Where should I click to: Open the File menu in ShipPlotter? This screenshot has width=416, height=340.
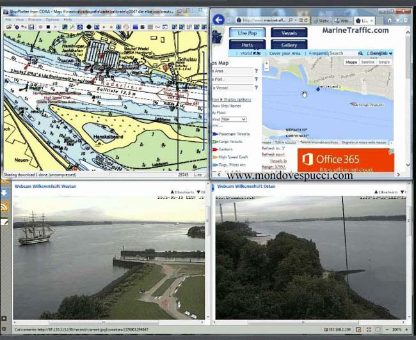(x=8, y=20)
